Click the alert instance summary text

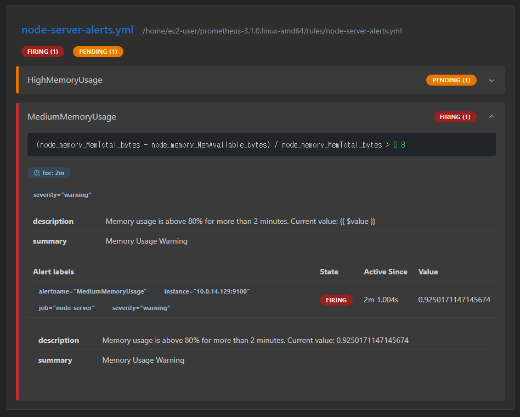(x=143, y=360)
